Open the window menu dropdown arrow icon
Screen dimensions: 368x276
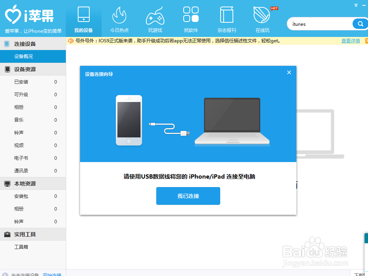(356, 5)
